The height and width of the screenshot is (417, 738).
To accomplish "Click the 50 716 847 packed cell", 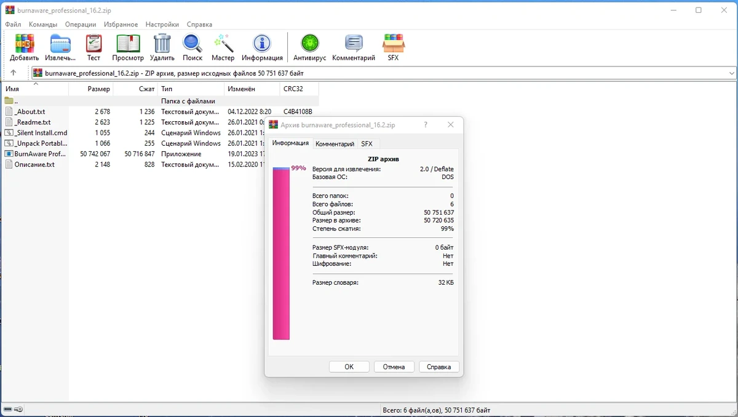I will click(x=140, y=154).
